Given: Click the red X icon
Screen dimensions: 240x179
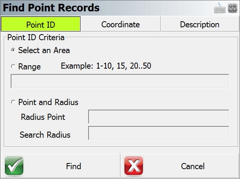Looking at the screenshot, I should [134, 166].
